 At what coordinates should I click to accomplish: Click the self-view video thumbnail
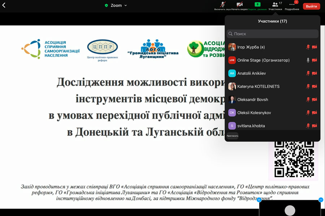[x=290, y=208]
